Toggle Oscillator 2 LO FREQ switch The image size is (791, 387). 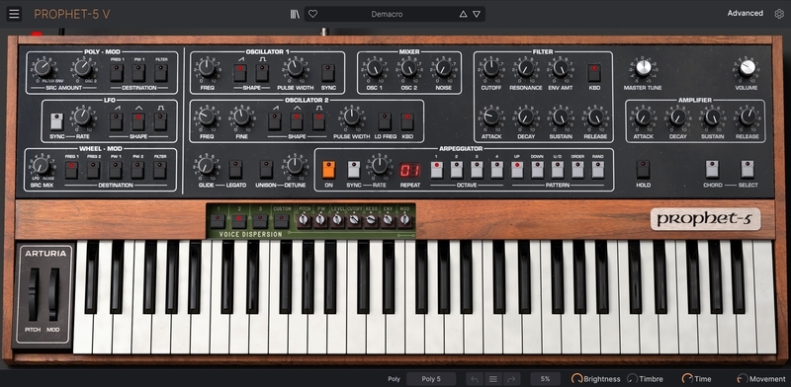(x=385, y=121)
